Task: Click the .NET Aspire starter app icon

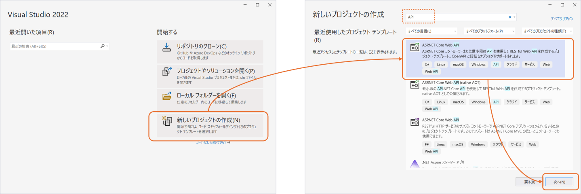Action: pos(415,164)
